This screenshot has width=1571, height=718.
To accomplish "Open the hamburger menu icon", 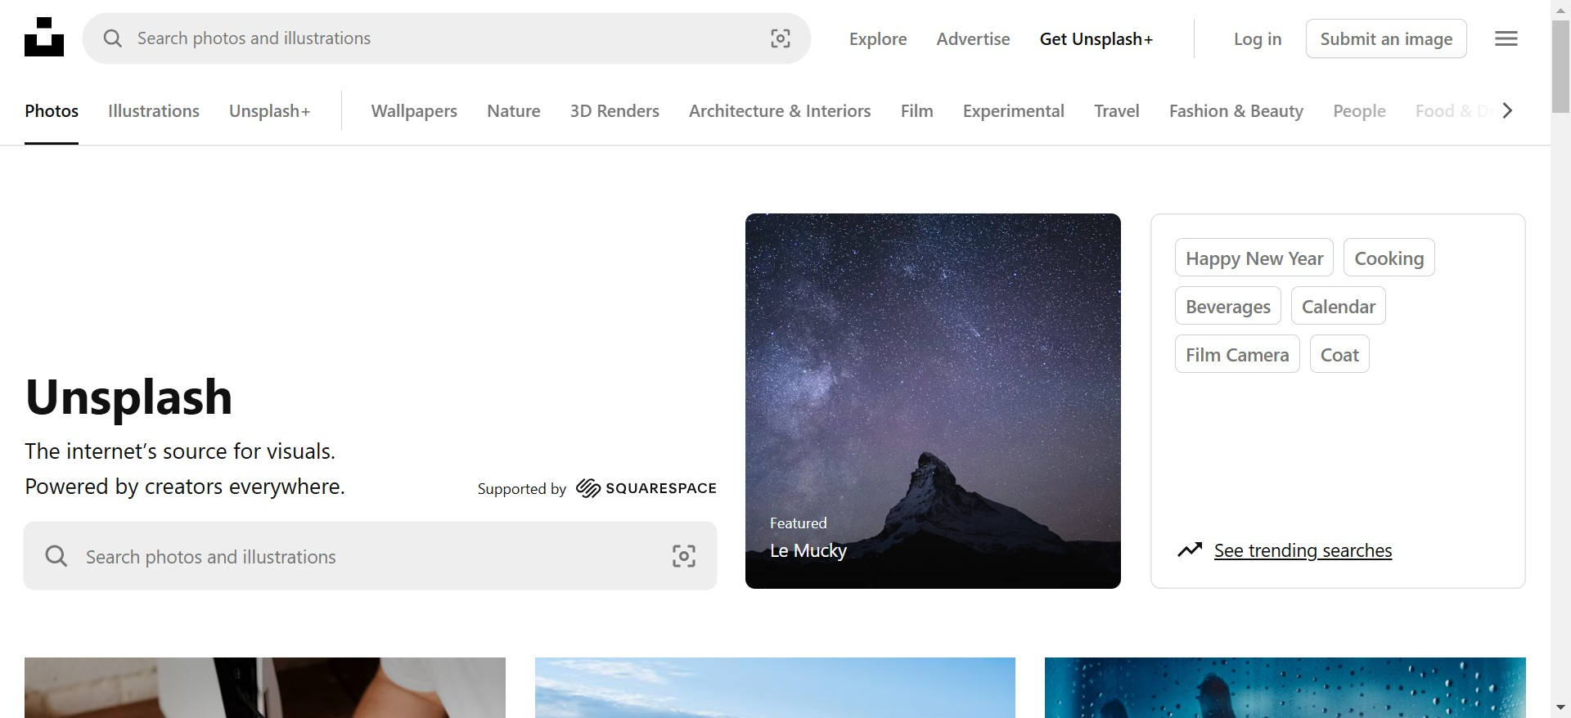I will tap(1506, 38).
